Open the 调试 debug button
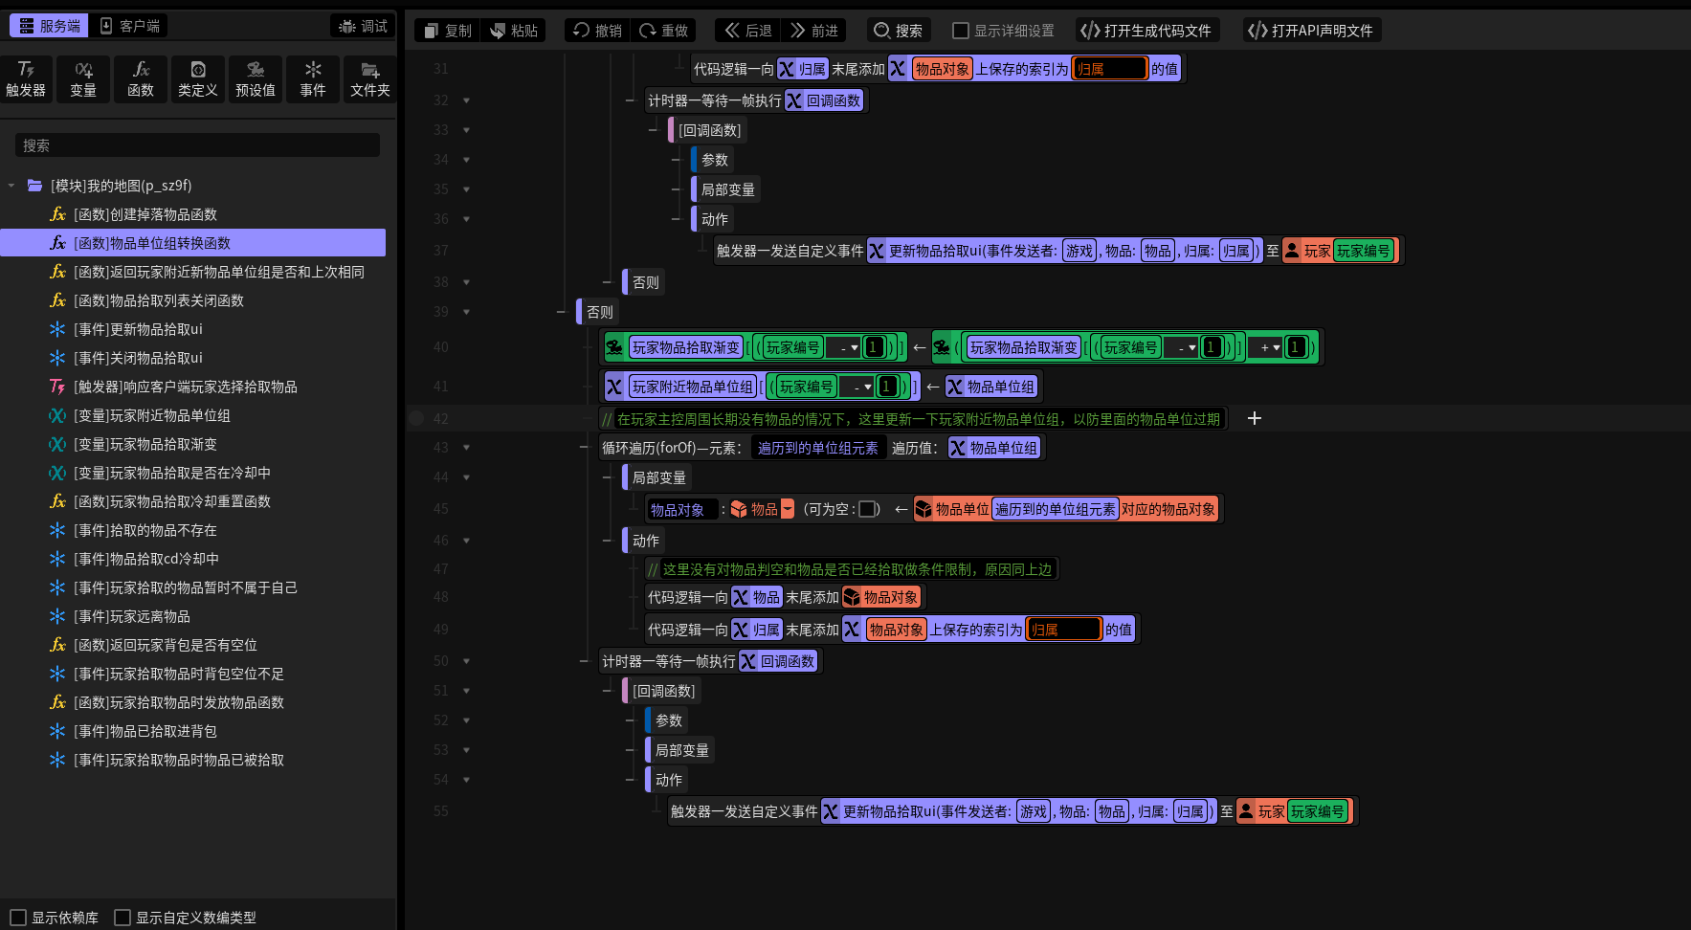Viewport: 1691px width, 930px height. click(x=364, y=26)
